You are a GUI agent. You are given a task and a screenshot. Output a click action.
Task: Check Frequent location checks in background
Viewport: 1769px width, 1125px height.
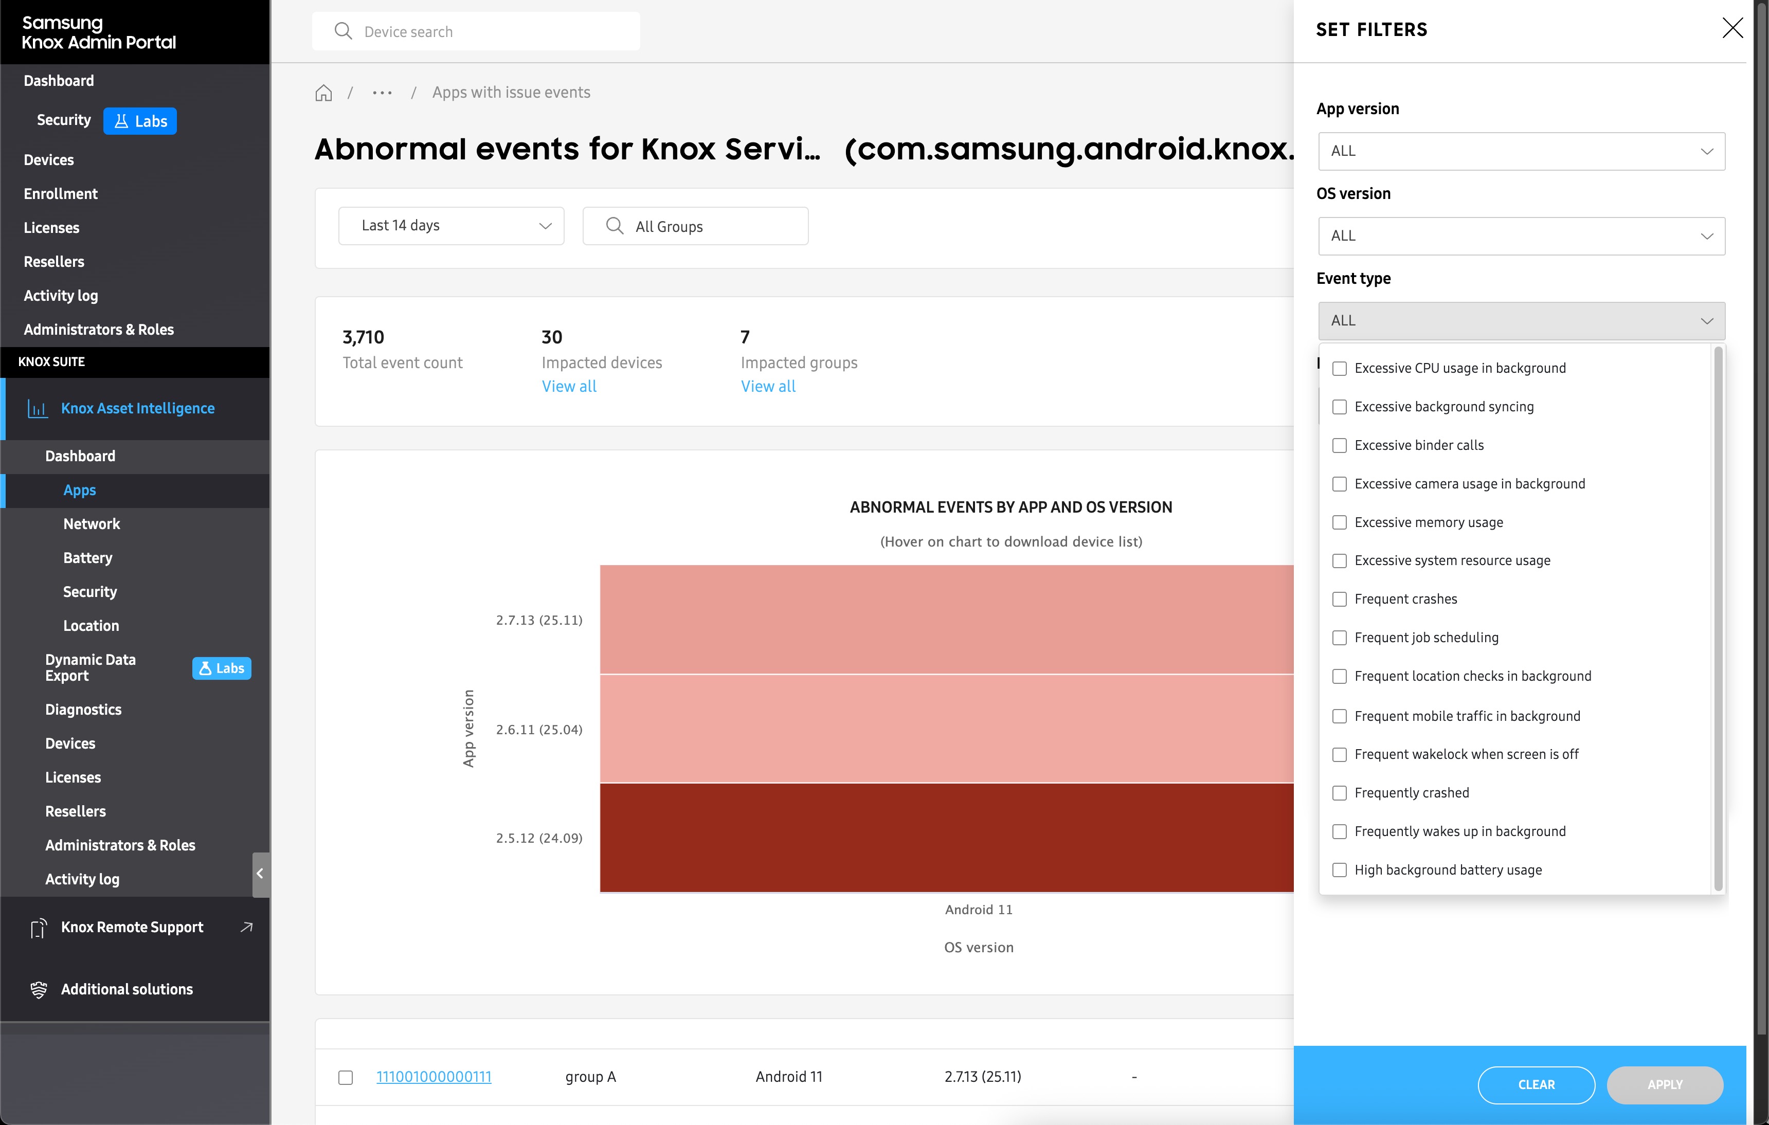coord(1339,676)
